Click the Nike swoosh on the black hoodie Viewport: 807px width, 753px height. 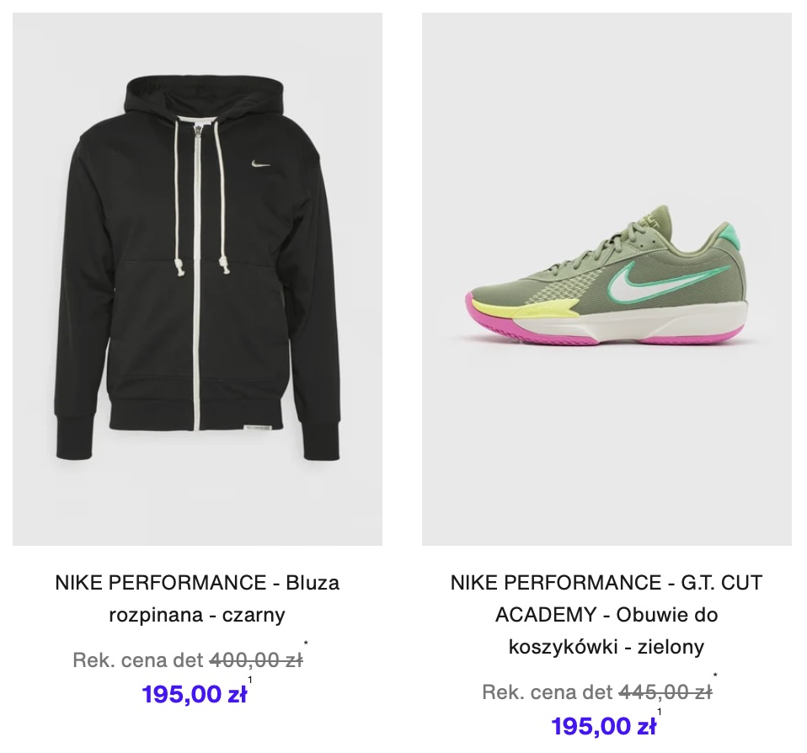point(261,164)
